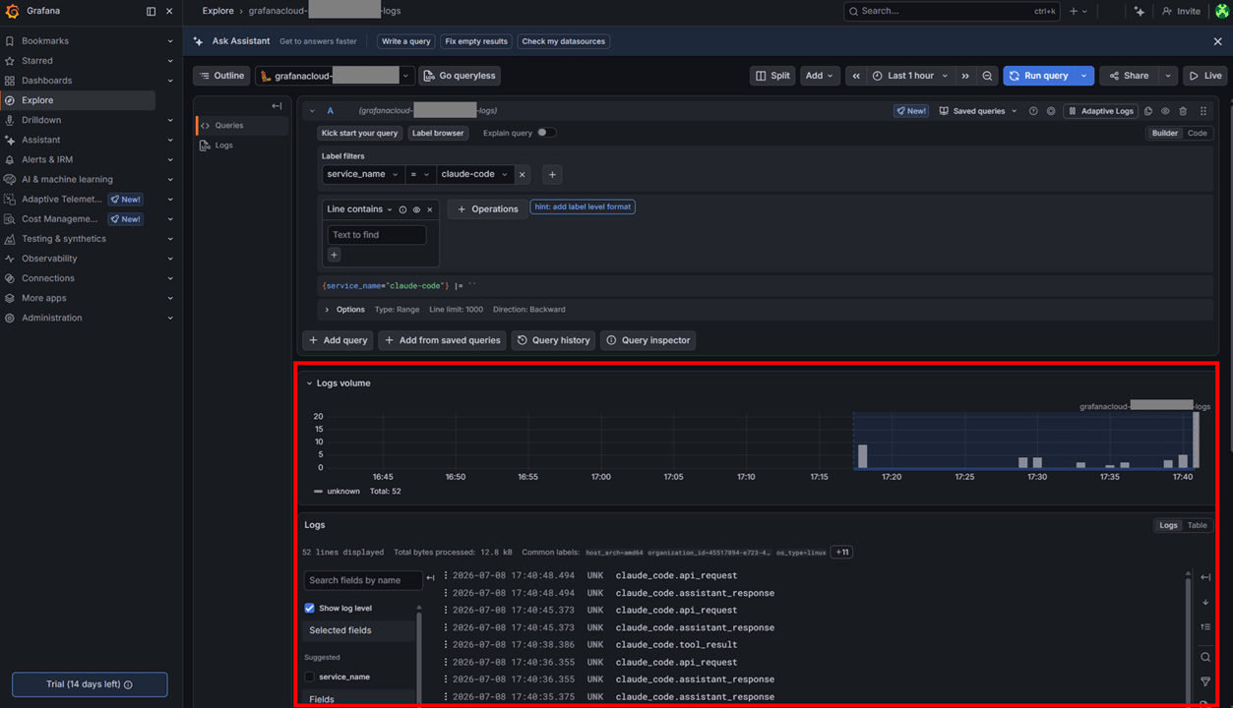The width and height of the screenshot is (1233, 708).
Task: Click the Query inspector button
Action: 647,340
